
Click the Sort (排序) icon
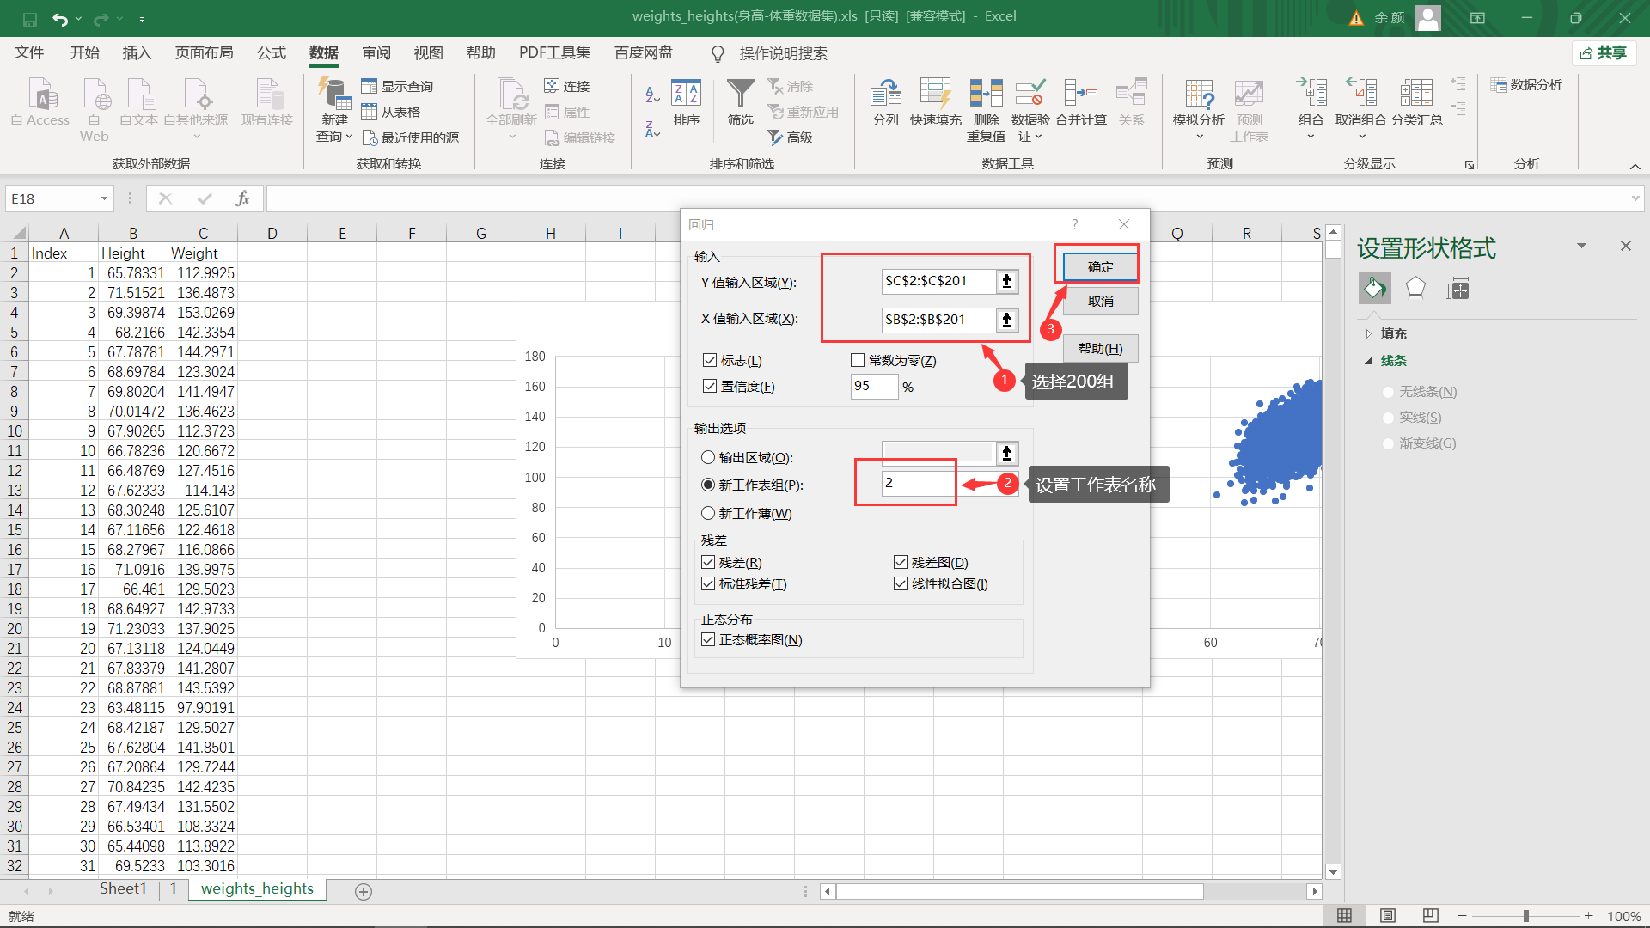click(686, 93)
